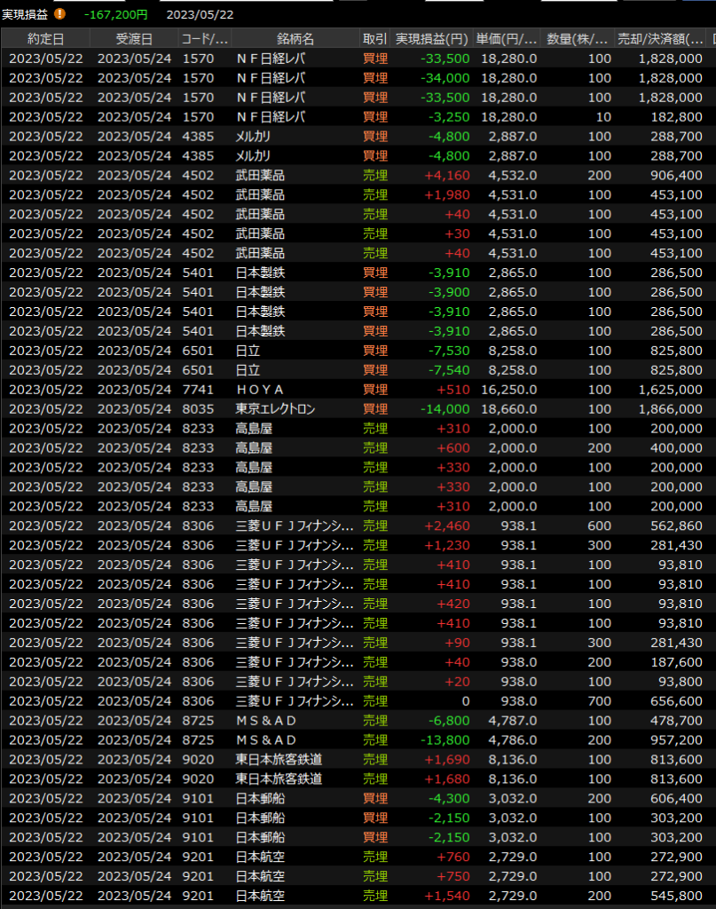Sort by the 約定日 column header
This screenshot has height=909, width=716.
coord(45,39)
